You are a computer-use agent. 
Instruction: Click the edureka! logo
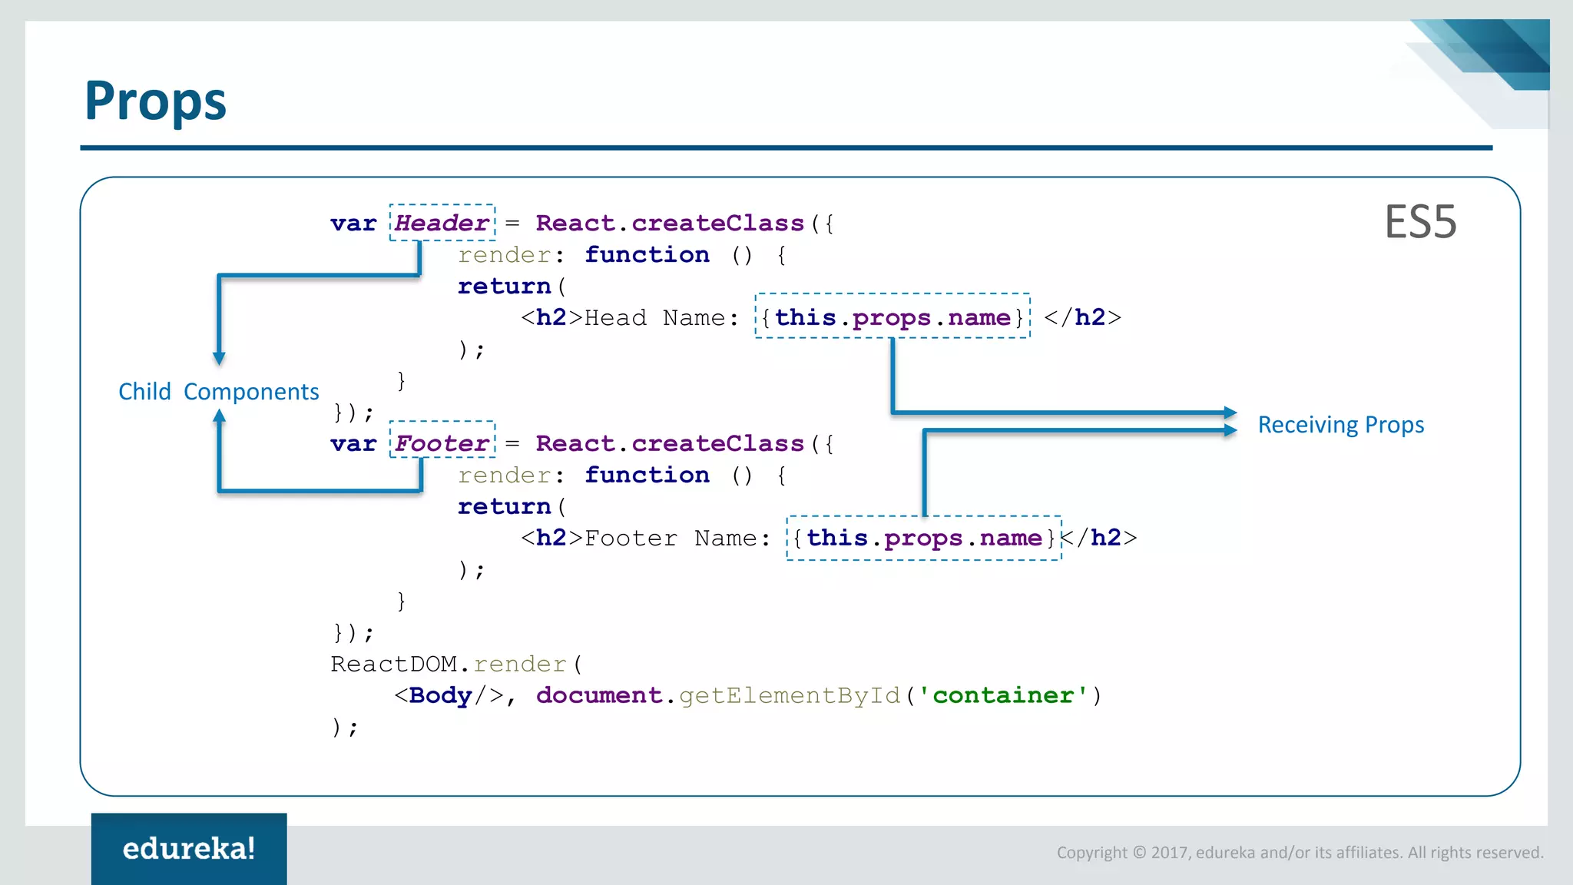tap(189, 848)
